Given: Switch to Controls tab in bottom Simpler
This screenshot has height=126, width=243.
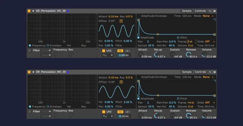Looking at the screenshot, I should pyautogui.click(x=200, y=72).
